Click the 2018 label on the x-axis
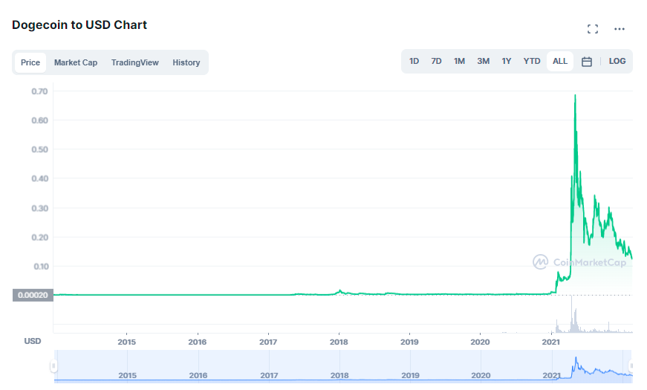The image size is (647, 390). (x=339, y=342)
